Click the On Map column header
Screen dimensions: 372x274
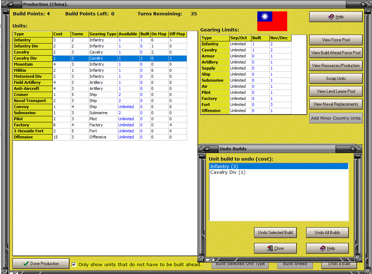point(159,34)
